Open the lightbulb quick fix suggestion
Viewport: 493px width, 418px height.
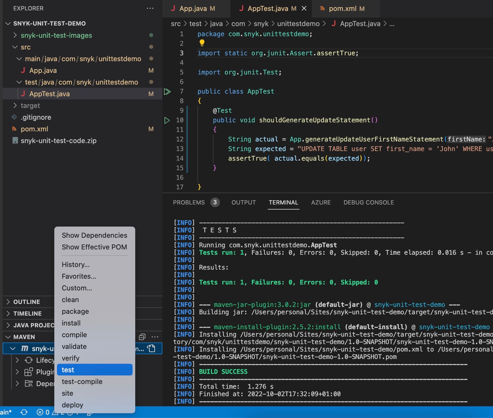[202, 43]
